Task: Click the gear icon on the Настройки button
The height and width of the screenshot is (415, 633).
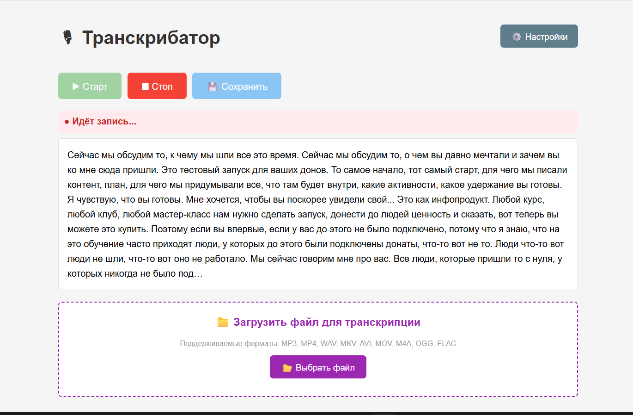Action: click(517, 36)
